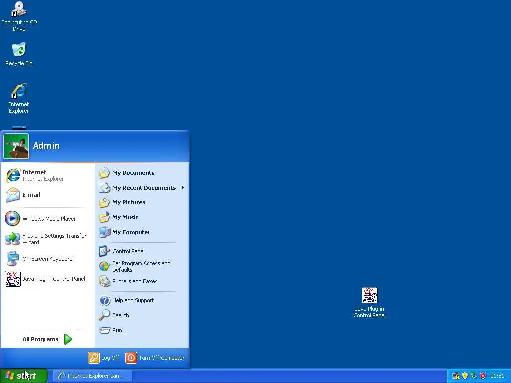Click the network warning tray icon
511x383 pixels.
click(x=456, y=376)
